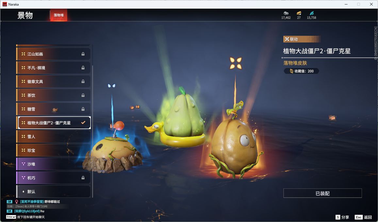Select the 不凡·棋境 skin row
This screenshot has height=222, width=378.
54,68
